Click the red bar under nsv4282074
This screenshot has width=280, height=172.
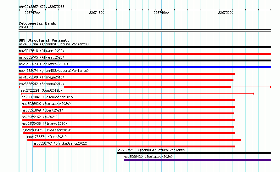126,74
